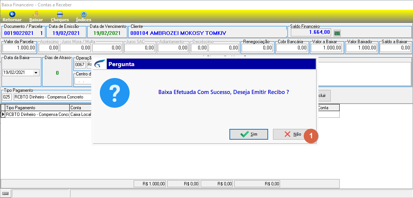
Task: Click the Adiantamento value field
Action: coord(173,48)
